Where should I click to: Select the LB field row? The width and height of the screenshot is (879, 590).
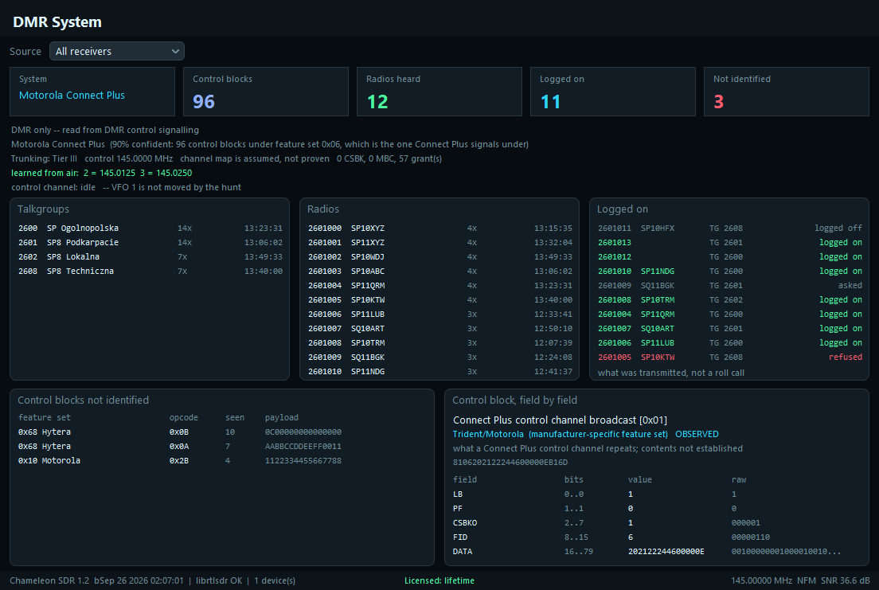click(656, 494)
